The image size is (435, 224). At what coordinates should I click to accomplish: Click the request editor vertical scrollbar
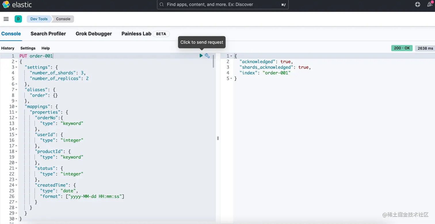[x=213, y=61]
